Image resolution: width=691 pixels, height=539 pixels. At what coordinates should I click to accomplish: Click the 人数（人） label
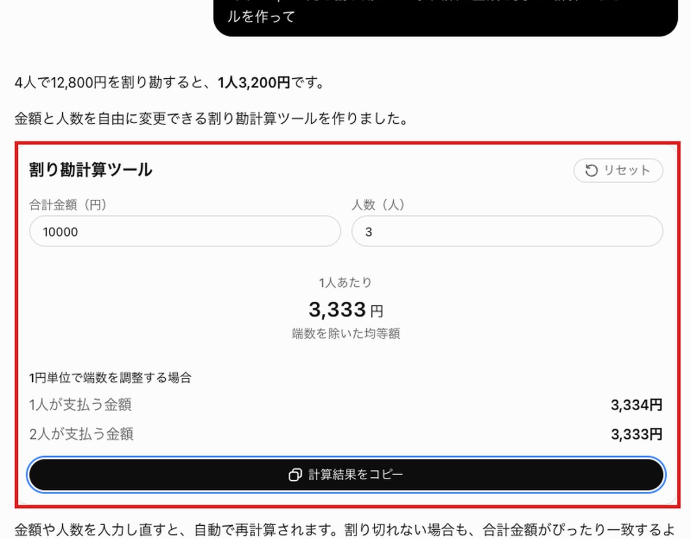[380, 204]
